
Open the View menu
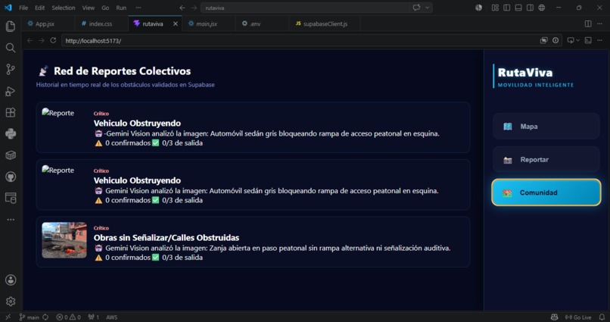click(89, 8)
